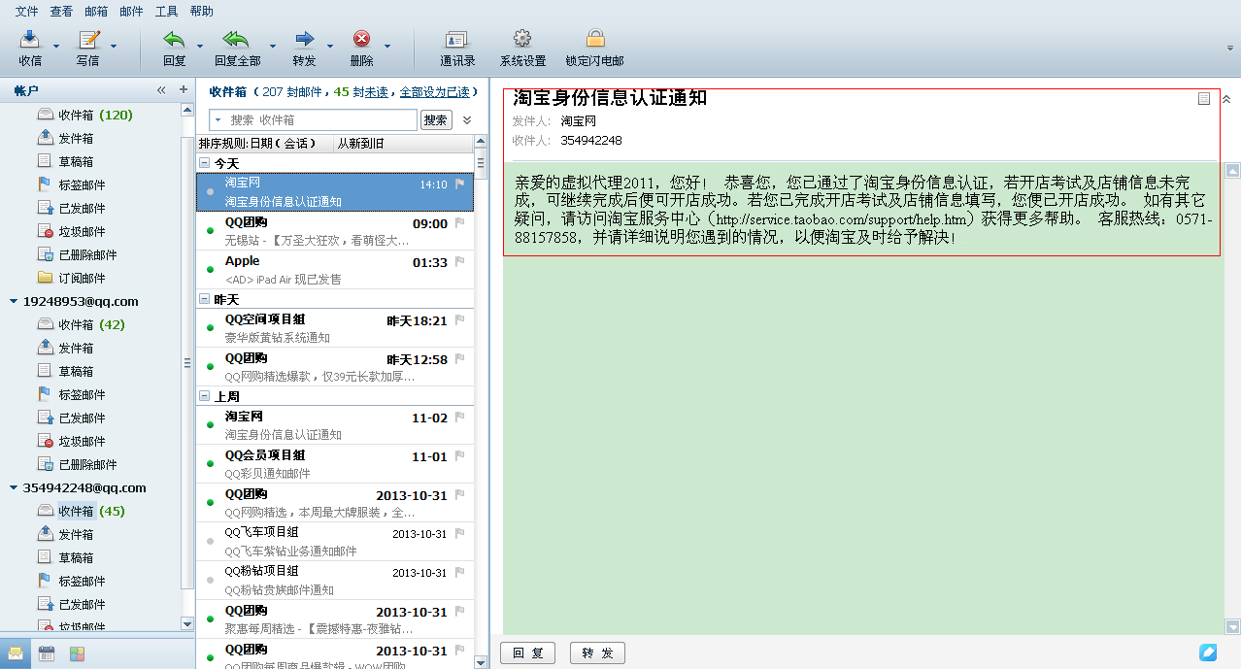Click 全部设为已读 link
1241x669 pixels.
[x=434, y=92]
